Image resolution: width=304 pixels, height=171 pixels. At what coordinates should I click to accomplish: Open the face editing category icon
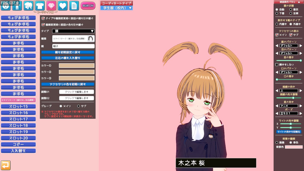pos(6,6)
